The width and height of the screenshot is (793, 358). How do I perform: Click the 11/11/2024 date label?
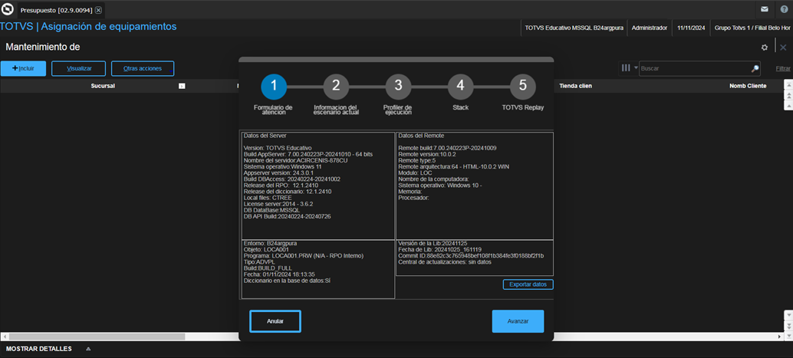pos(691,28)
